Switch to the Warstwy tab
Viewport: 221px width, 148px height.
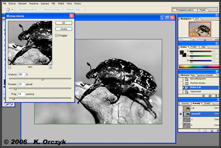coord(185,103)
